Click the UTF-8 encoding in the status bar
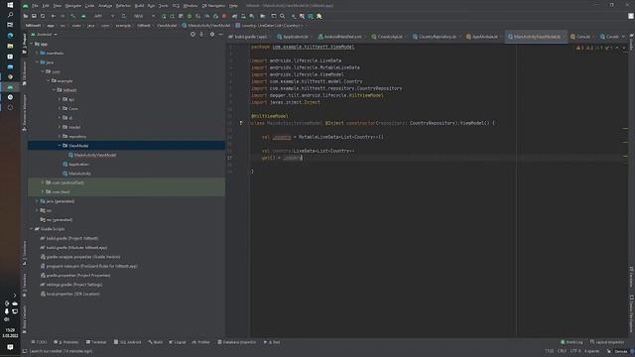The height and width of the screenshot is (357, 635). (x=575, y=351)
